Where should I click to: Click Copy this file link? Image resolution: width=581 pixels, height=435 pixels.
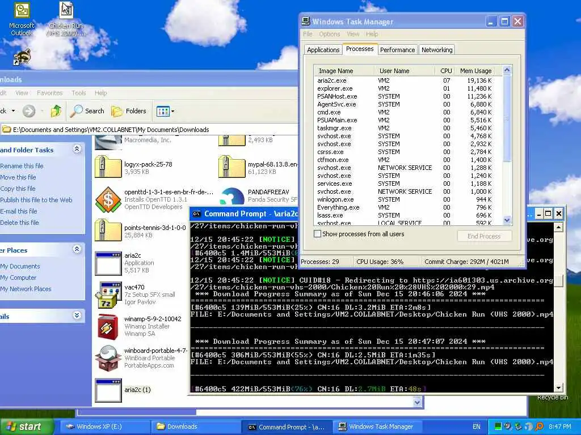click(18, 189)
